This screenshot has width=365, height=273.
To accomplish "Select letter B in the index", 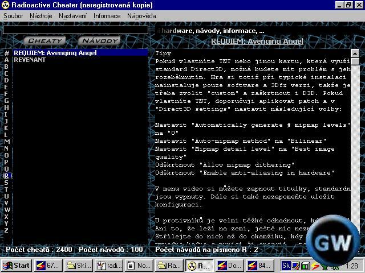I will (6, 67).
